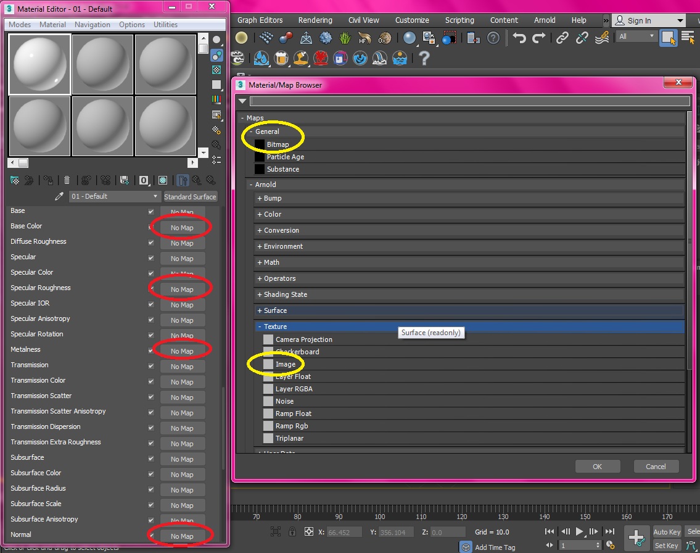
Task: Toggle the Subsurface Radius map checkbox
Action: 151,489
